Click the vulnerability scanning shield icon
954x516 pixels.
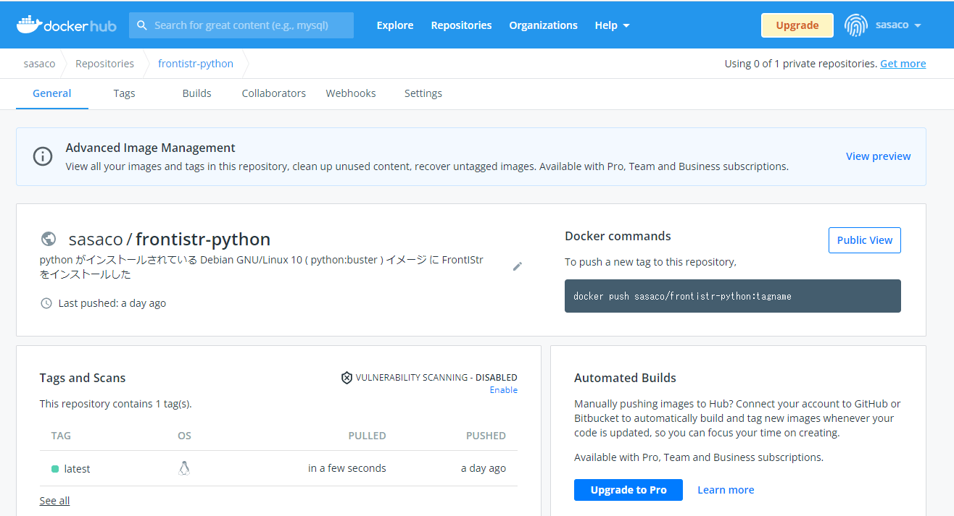coord(347,377)
